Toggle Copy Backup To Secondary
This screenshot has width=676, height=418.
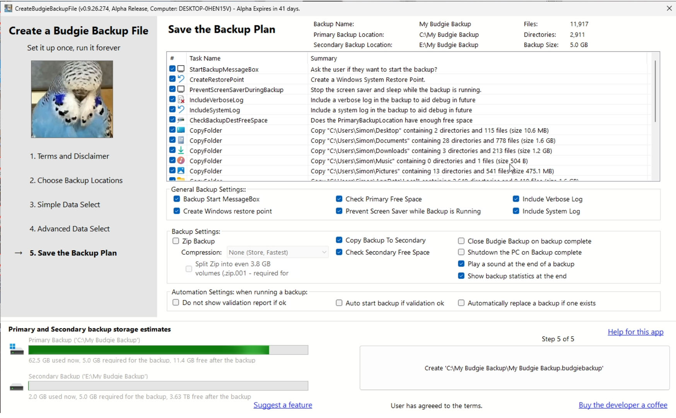[x=339, y=240]
